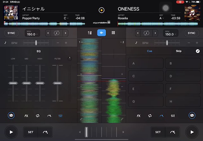
Task: Tap left deck tempo slider handle
Action: (36, 43)
